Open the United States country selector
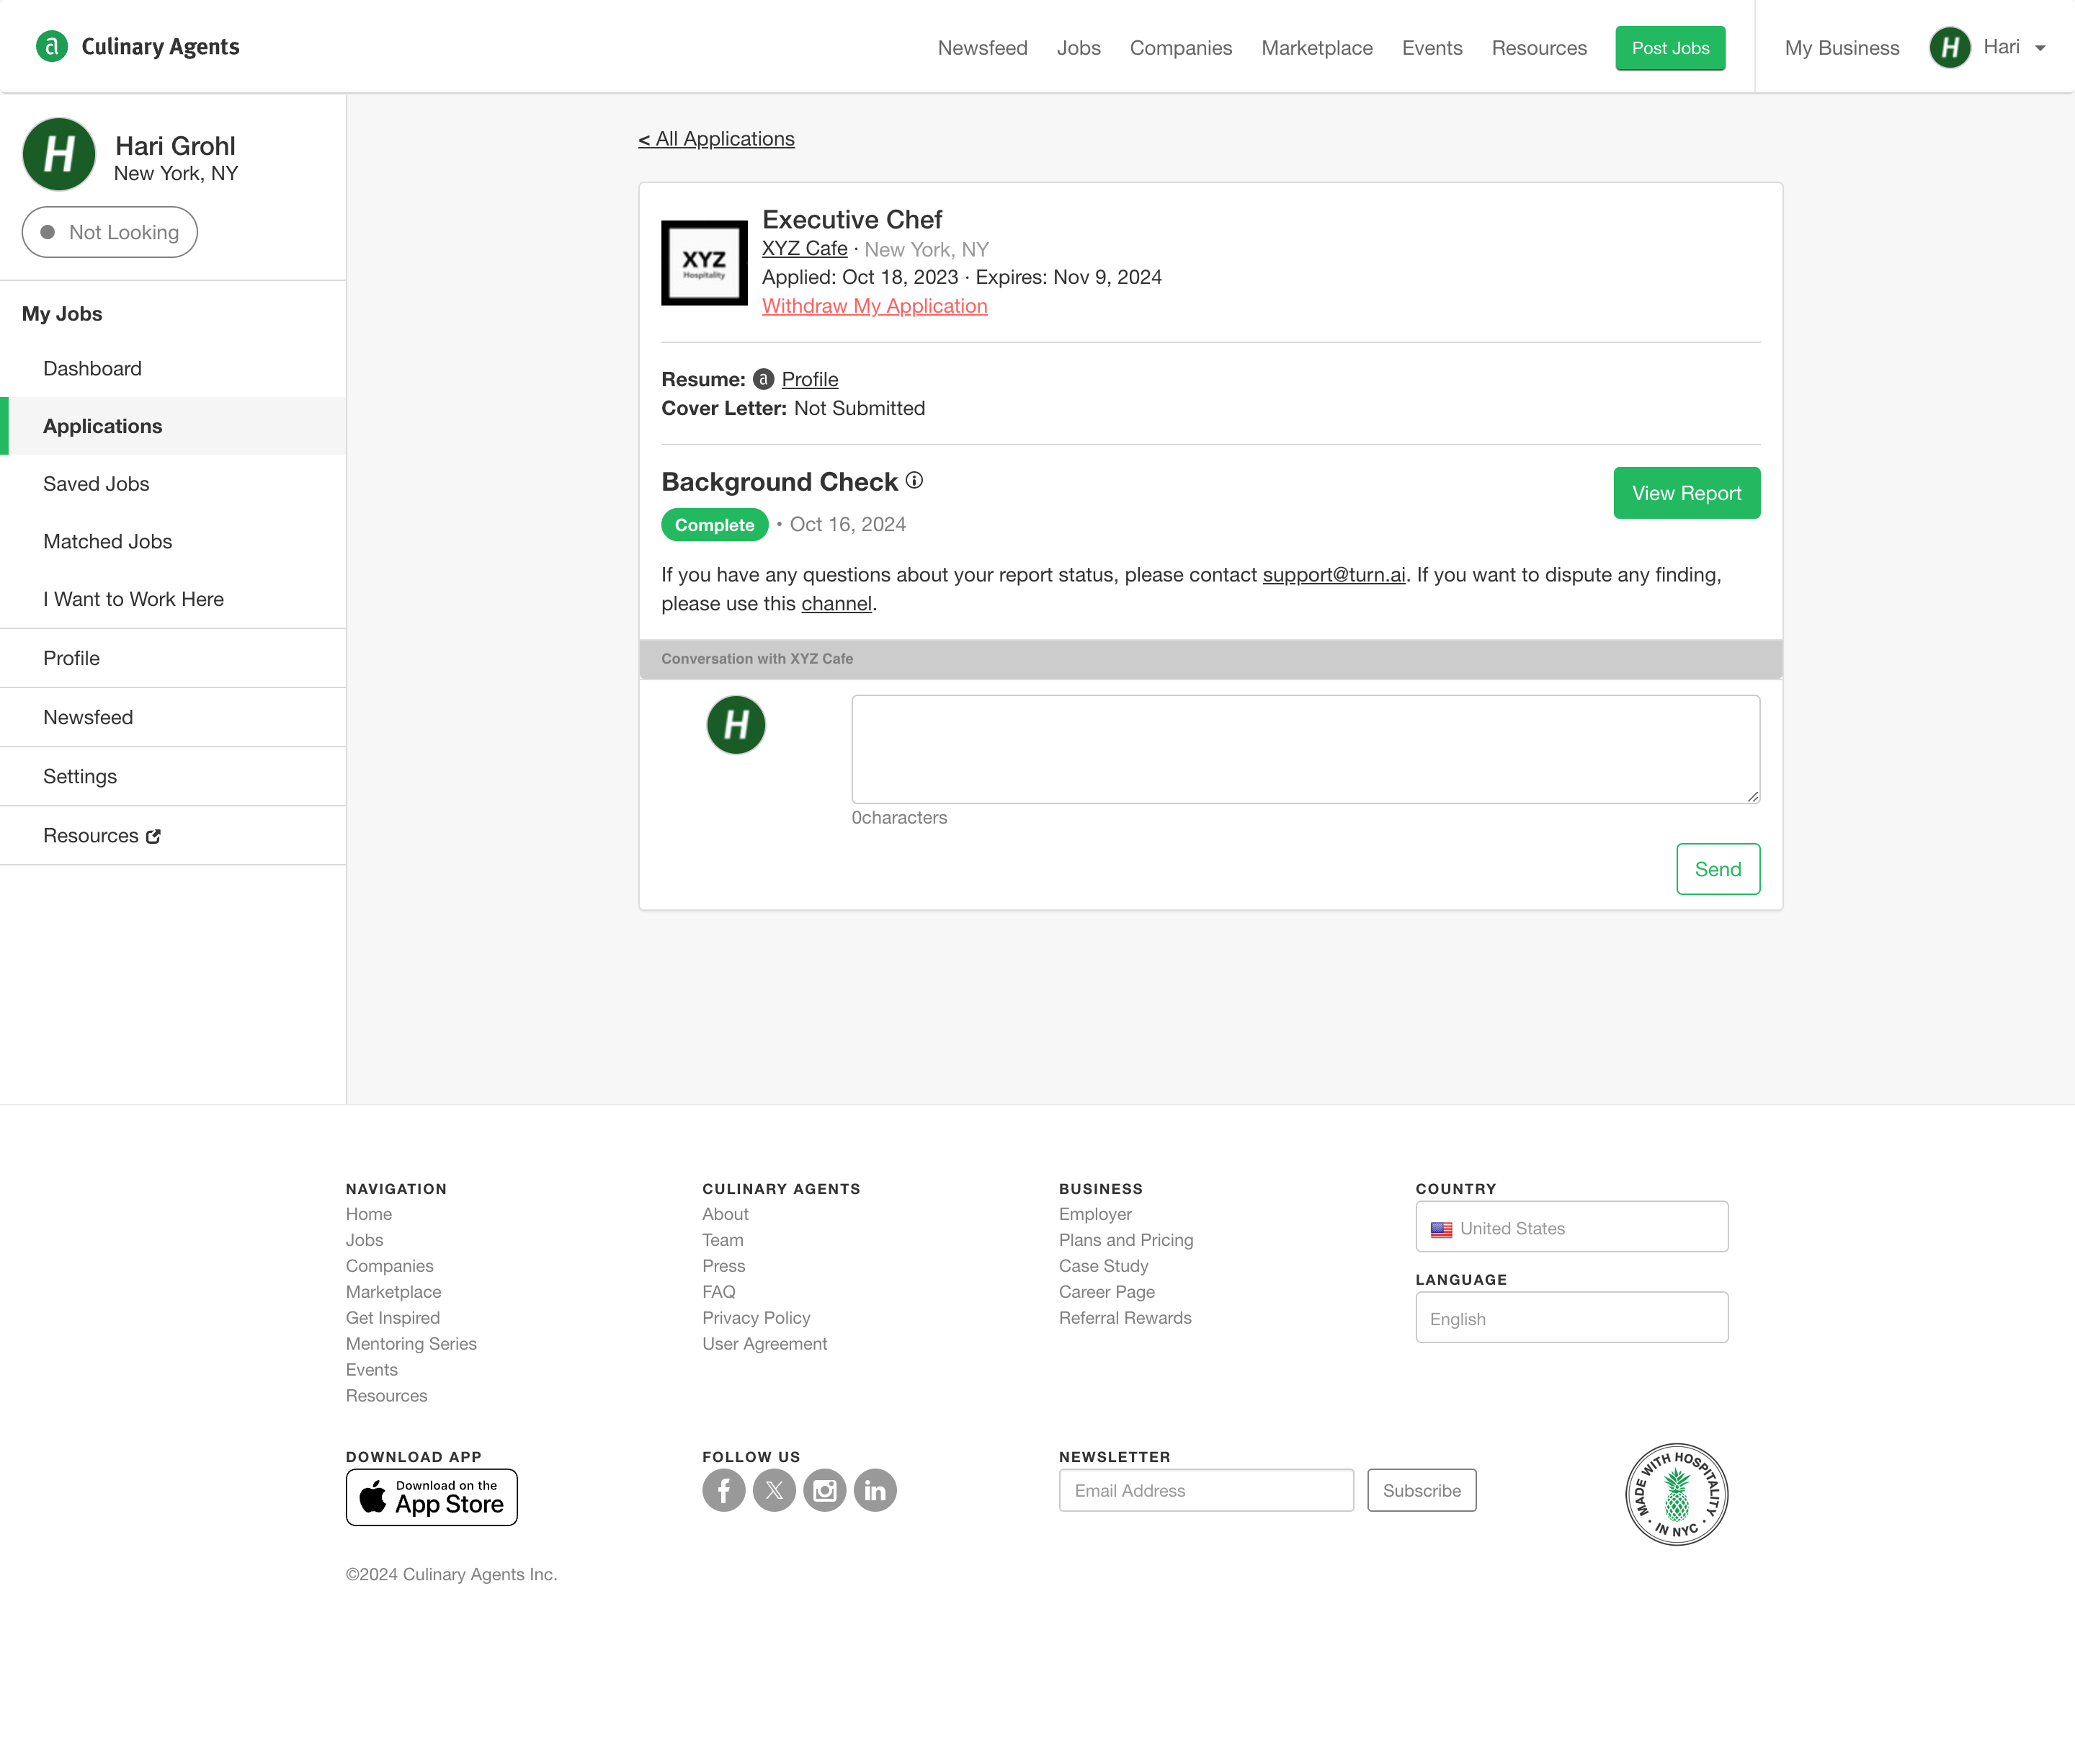 tap(1571, 1227)
